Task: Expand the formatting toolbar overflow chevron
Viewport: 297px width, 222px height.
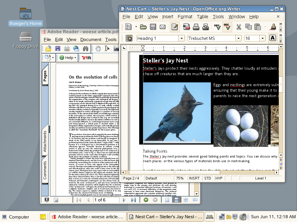Action: (281, 35)
